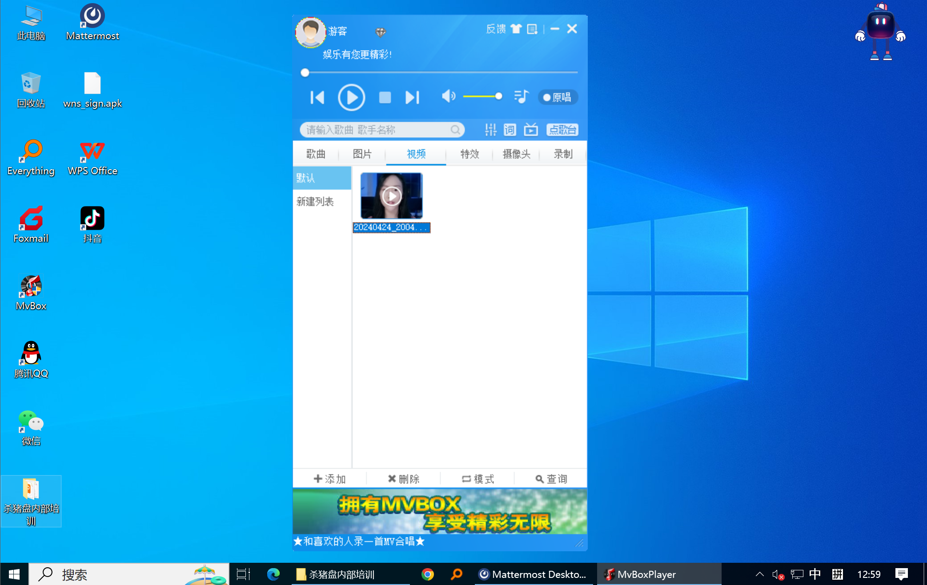Click the play button in MvBox player
Viewport: 927px width, 585px height.
(351, 97)
